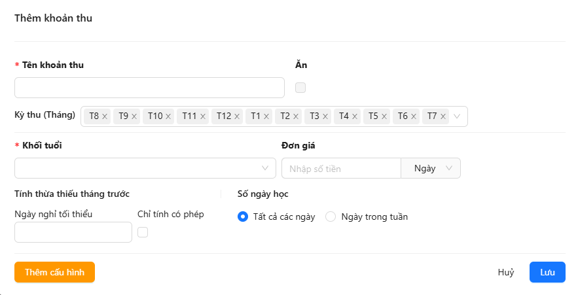The image size is (578, 295).
Task: Open the Ngày unit dropdown
Action: click(431, 168)
